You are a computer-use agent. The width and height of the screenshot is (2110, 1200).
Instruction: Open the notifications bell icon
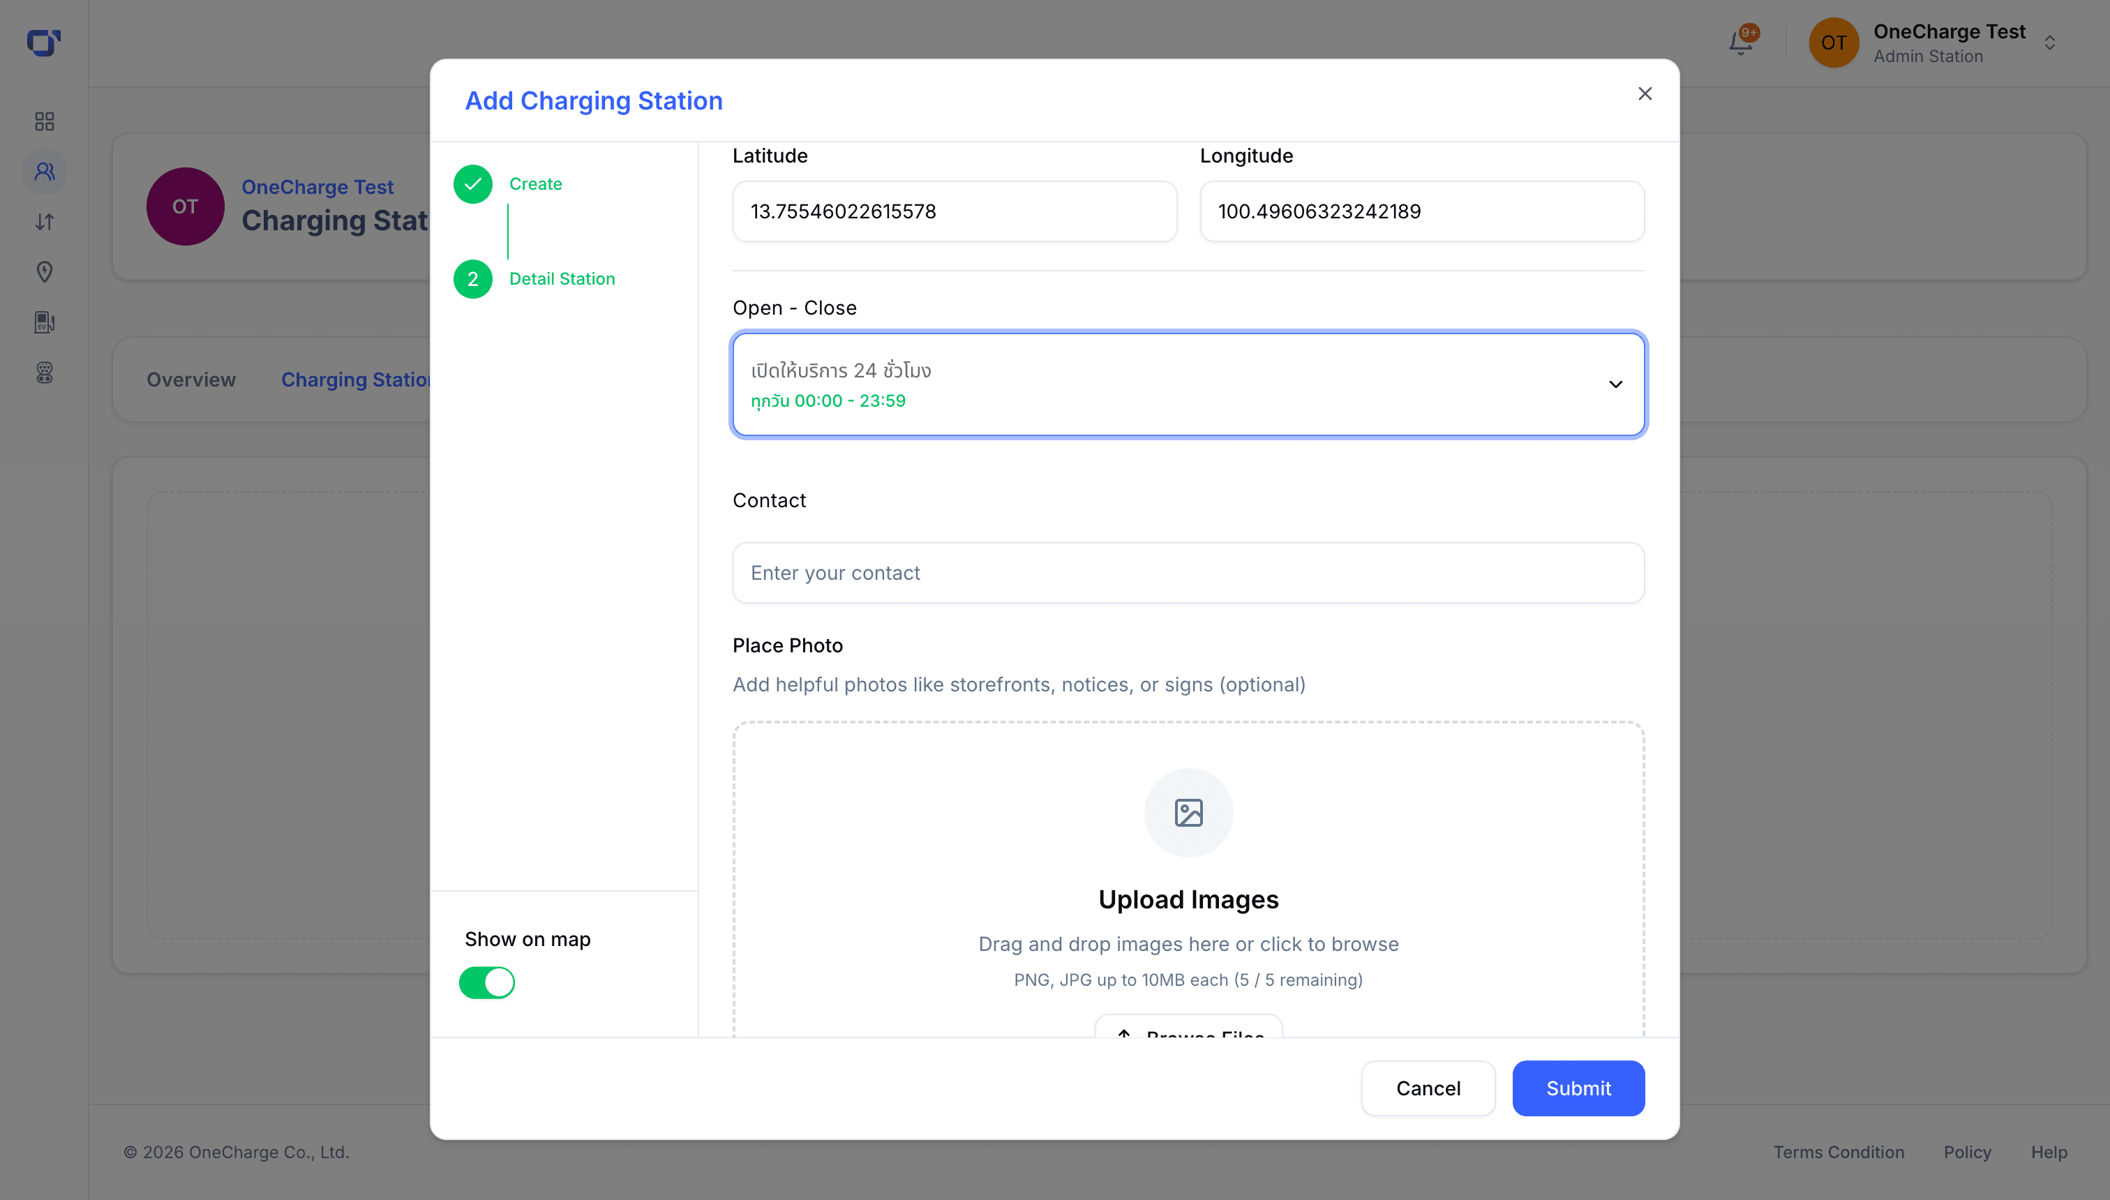[1741, 42]
